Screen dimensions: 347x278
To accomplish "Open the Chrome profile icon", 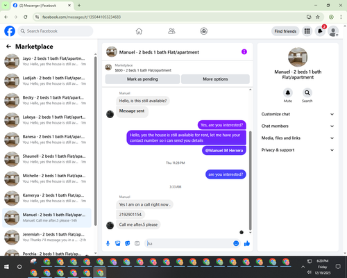I will (331, 17).
